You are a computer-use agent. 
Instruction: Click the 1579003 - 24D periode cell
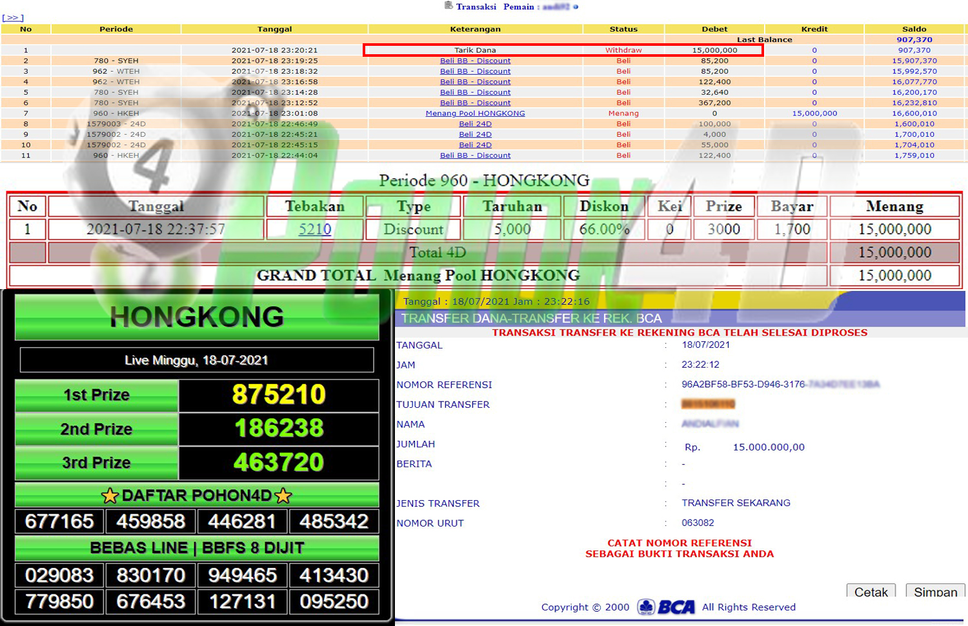(x=116, y=124)
